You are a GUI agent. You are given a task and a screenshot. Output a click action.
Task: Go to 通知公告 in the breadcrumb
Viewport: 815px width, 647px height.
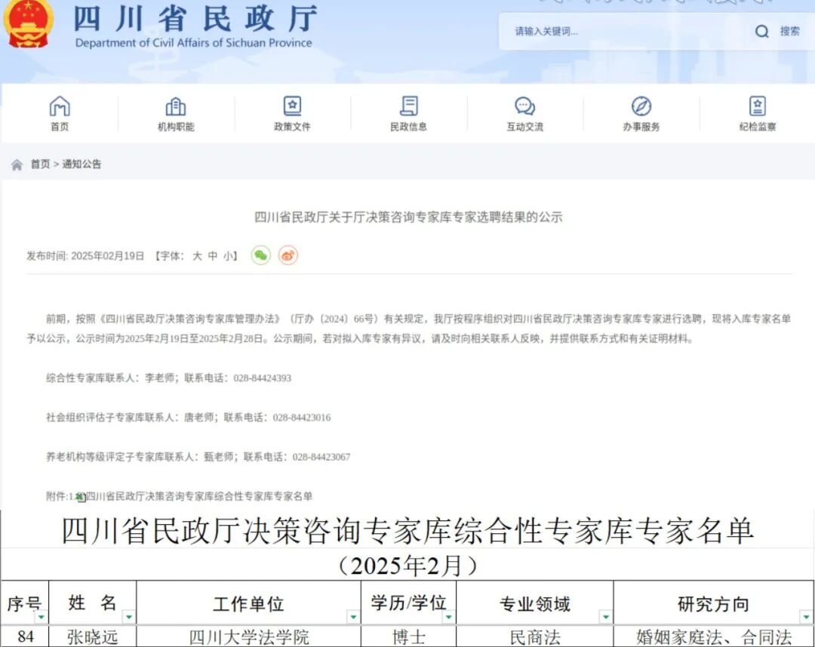coord(80,164)
